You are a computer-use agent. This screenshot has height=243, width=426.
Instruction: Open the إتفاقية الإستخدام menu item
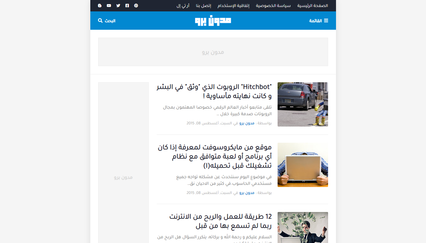click(x=234, y=6)
